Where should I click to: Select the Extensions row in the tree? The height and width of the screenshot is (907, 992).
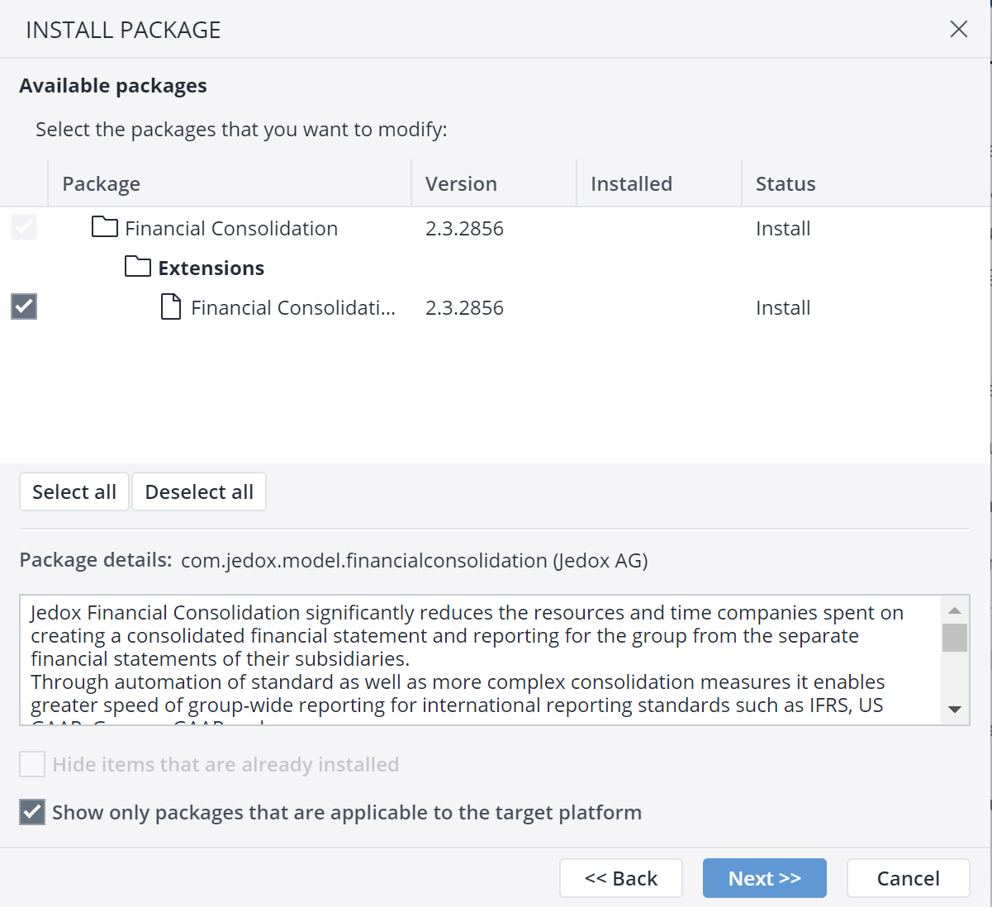point(210,267)
